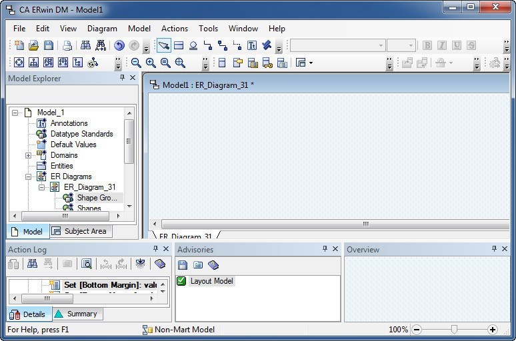Collapse the ER Diagrams tree node
The height and width of the screenshot is (341, 516).
click(x=29, y=176)
